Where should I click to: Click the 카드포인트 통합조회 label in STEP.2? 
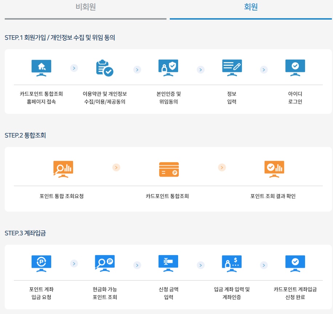[167, 196]
